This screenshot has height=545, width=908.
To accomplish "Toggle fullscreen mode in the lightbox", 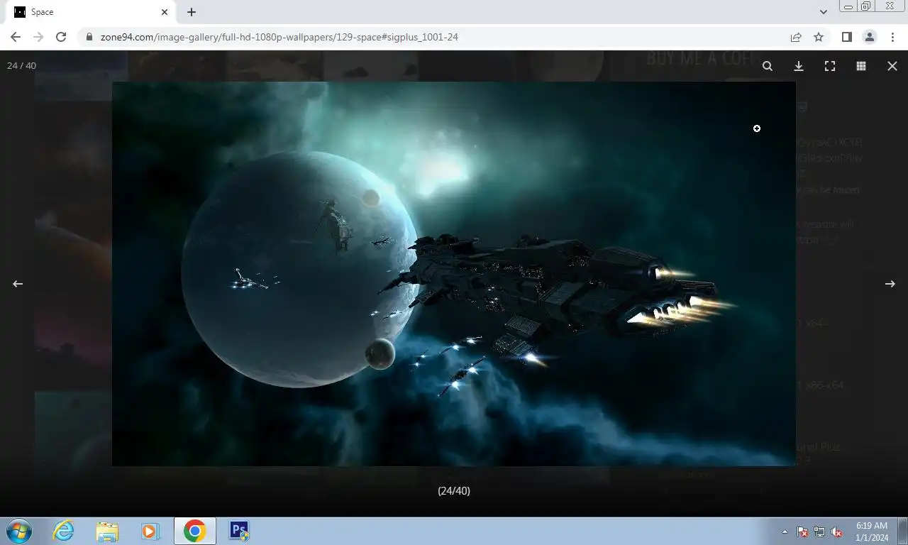I will [830, 66].
